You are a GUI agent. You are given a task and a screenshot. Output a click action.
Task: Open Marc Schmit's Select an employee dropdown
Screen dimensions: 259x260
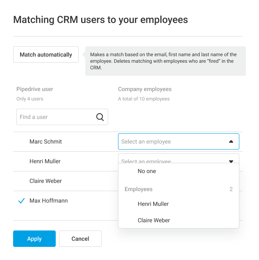click(172, 141)
